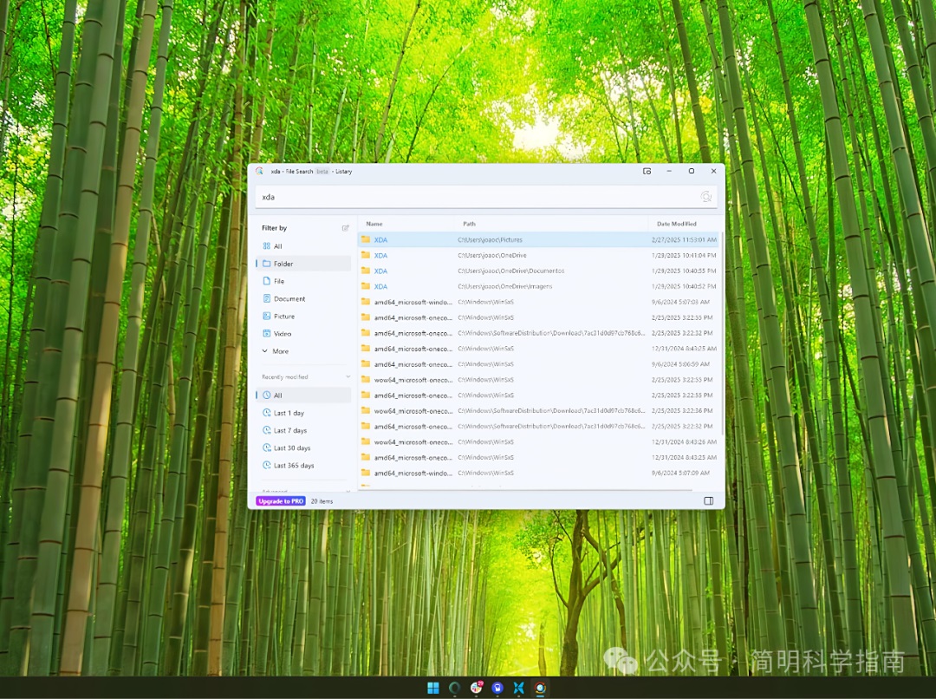Click the compact window mode icon in the title bar
The image size is (936, 699).
pyautogui.click(x=647, y=172)
